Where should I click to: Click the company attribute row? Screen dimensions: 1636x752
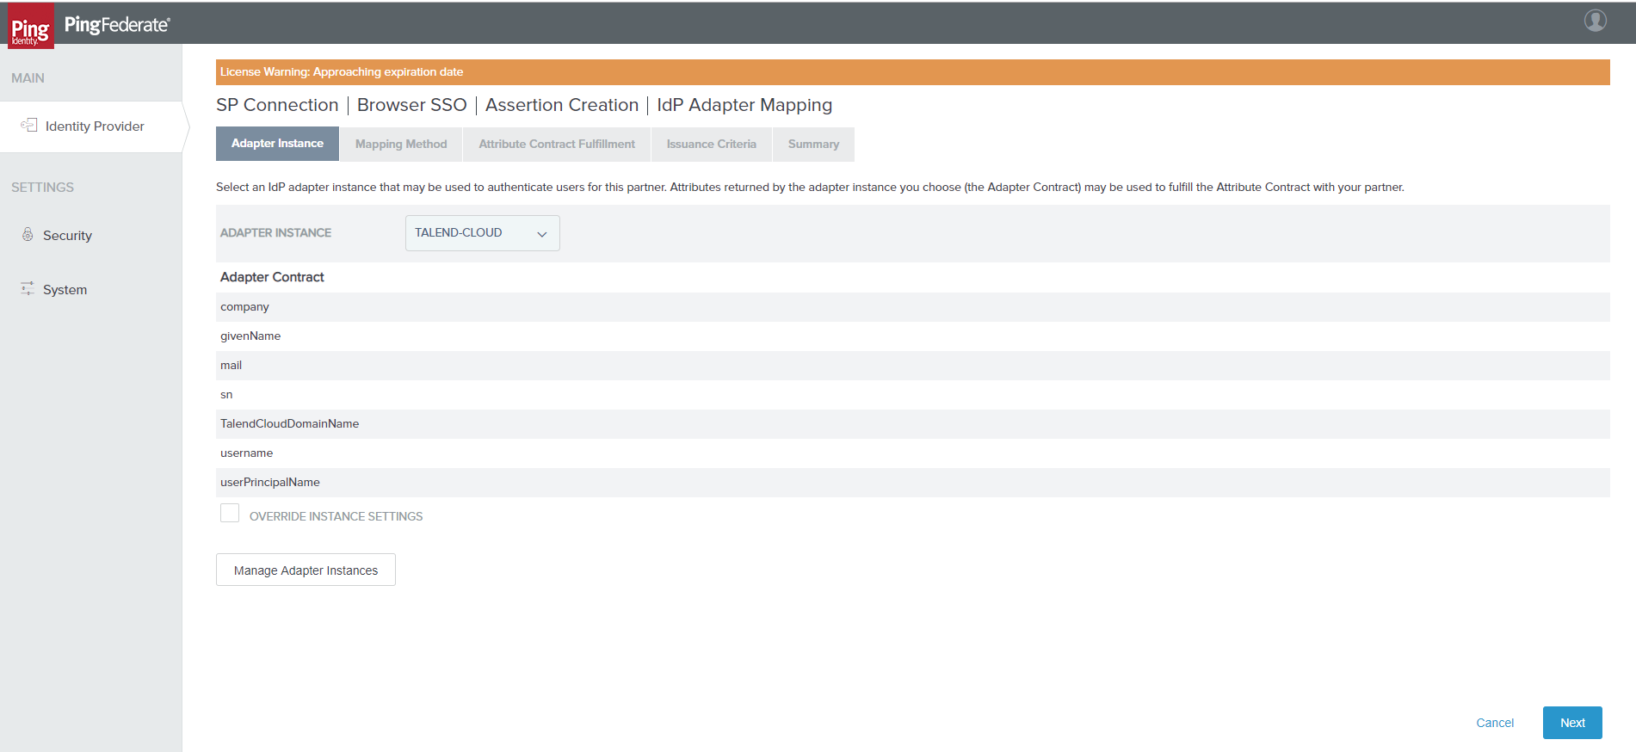(912, 307)
